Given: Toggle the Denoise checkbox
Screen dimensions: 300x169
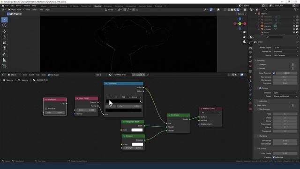Looking at the screenshot, I should coord(260,88).
